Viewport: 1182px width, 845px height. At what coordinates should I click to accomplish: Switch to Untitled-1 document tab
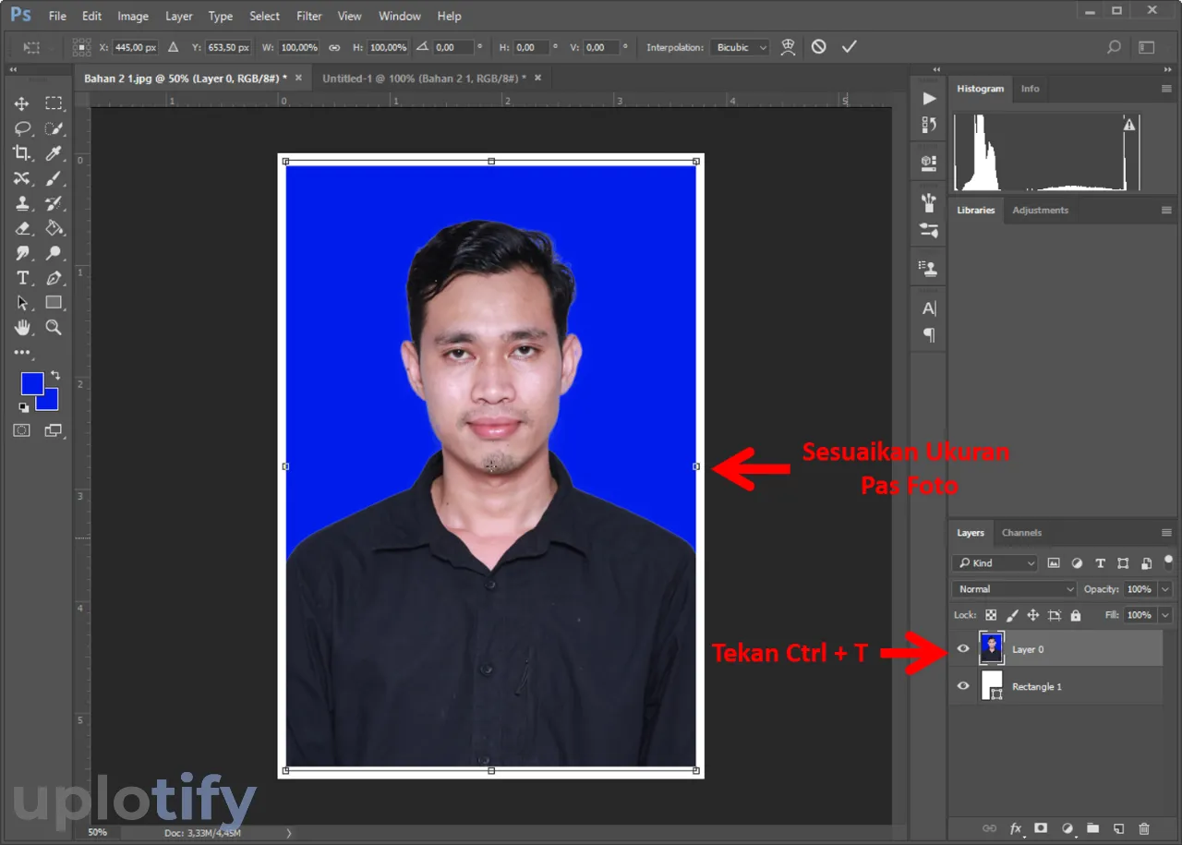tap(423, 78)
